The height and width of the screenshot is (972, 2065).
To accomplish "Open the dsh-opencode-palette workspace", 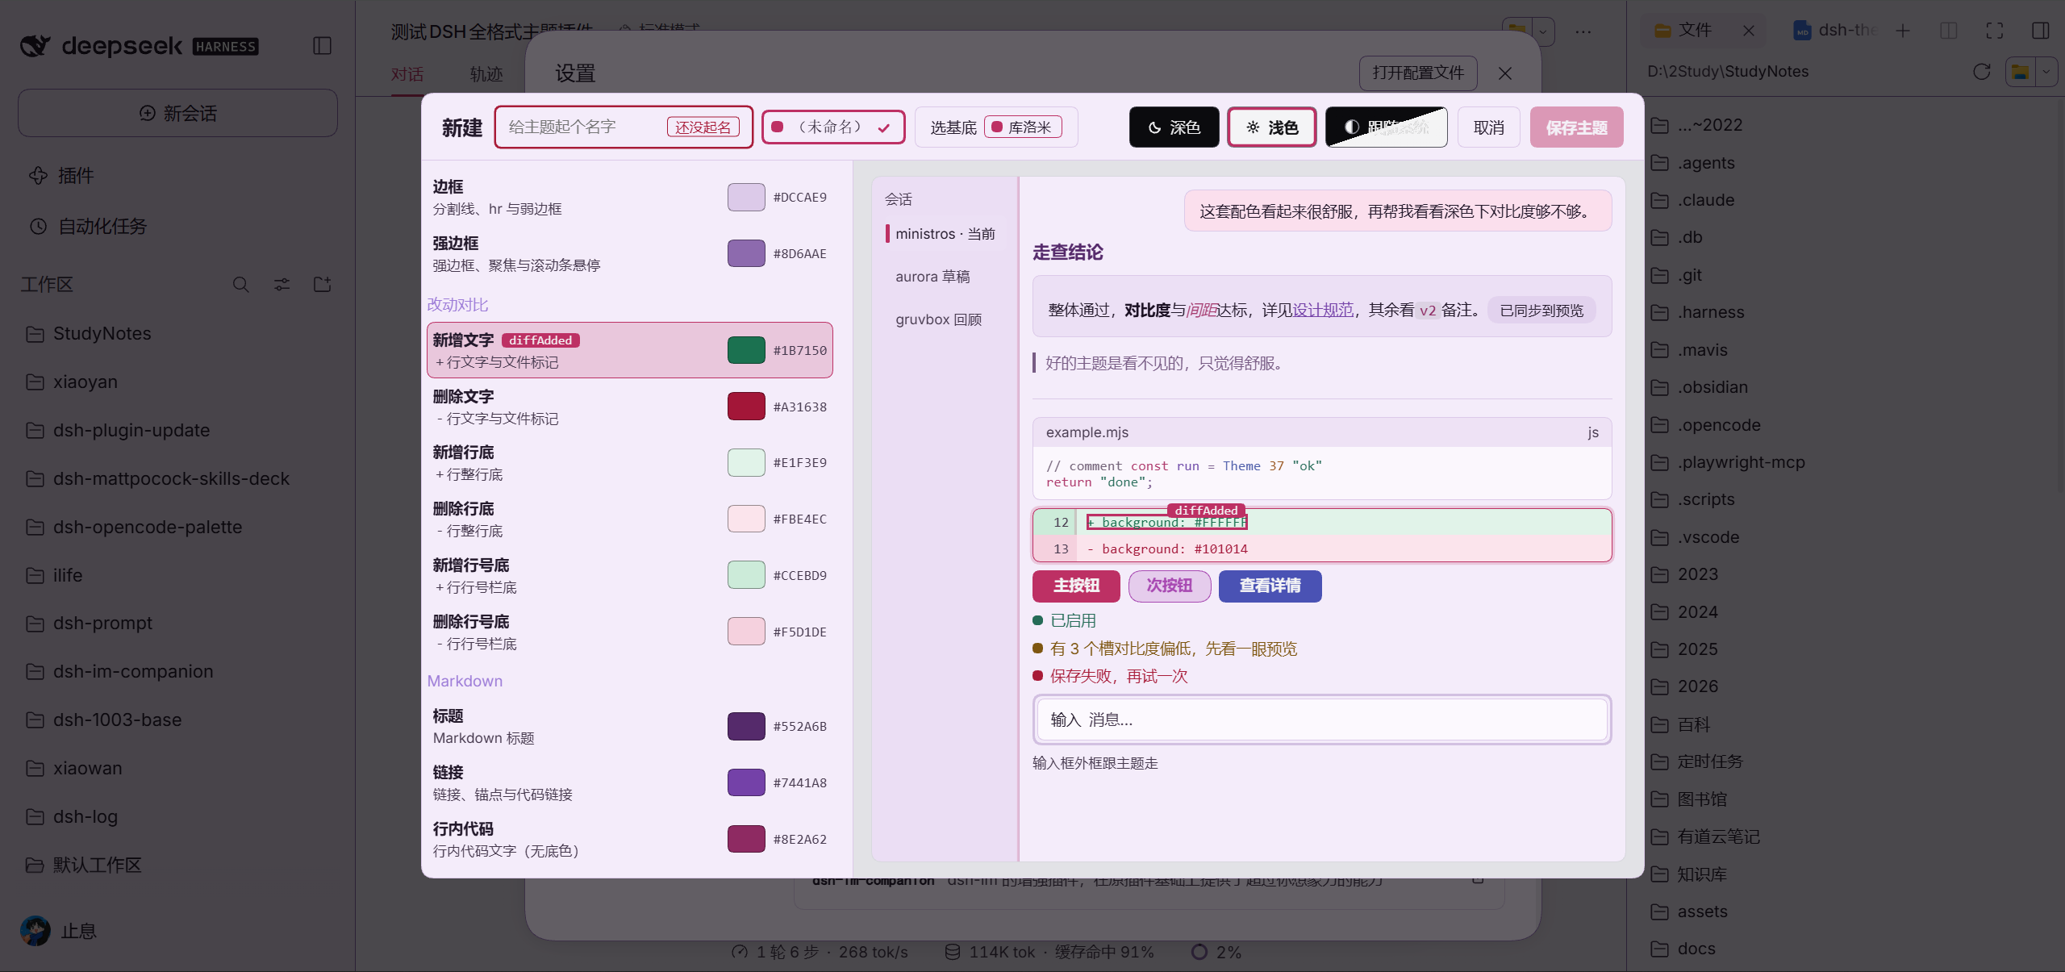I will tap(148, 527).
